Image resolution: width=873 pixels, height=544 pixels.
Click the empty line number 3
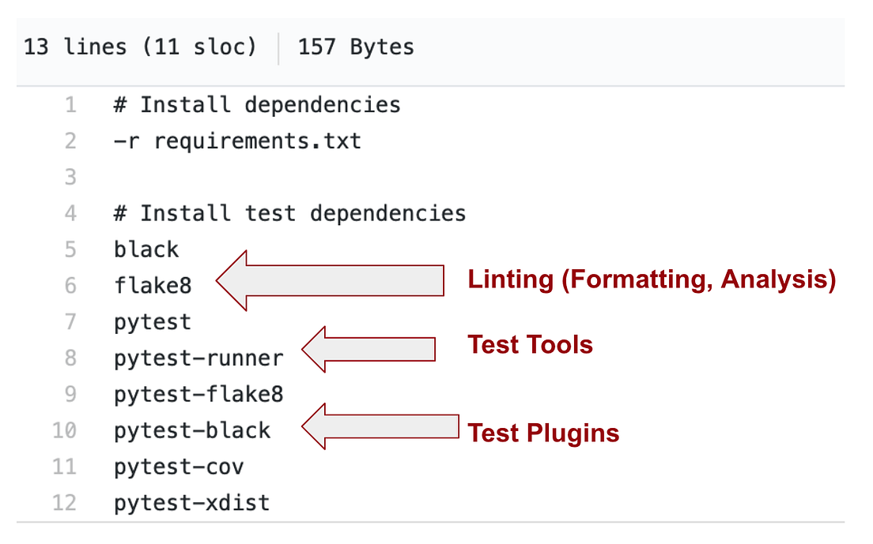pos(70,177)
